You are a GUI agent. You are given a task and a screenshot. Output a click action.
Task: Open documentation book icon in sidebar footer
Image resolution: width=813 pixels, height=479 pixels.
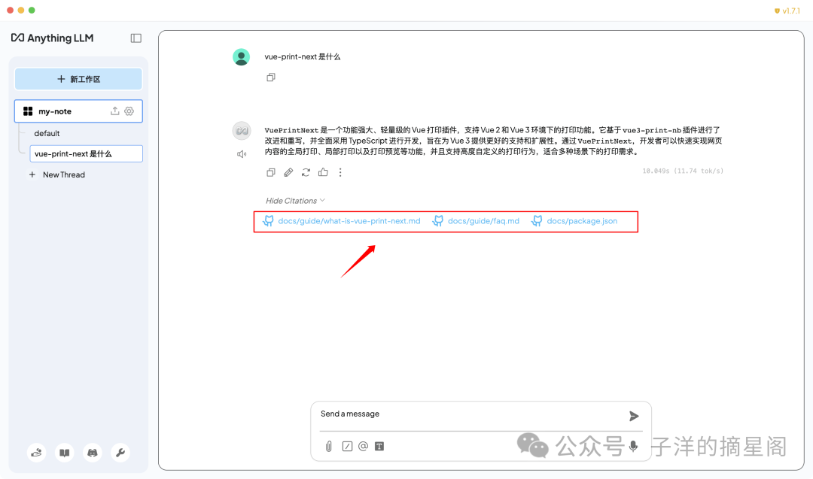pos(64,453)
